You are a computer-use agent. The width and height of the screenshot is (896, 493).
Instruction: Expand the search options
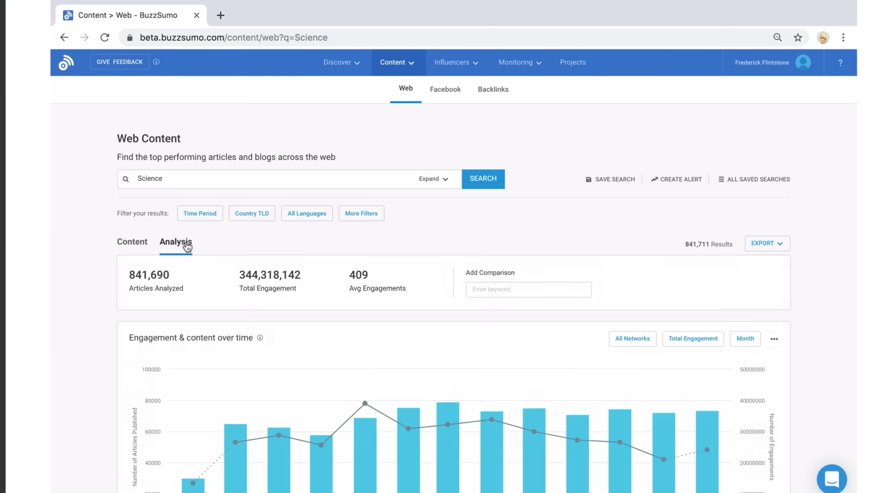point(433,179)
